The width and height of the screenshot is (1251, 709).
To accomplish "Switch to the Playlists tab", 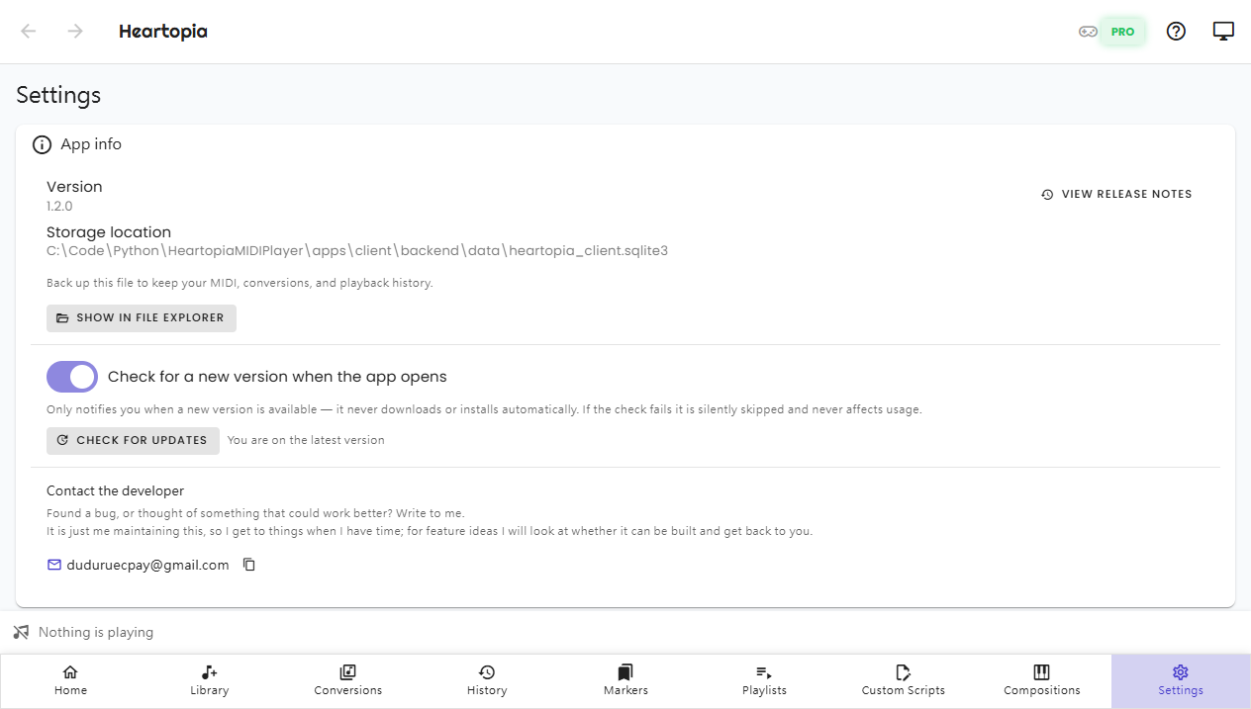I will (x=764, y=681).
